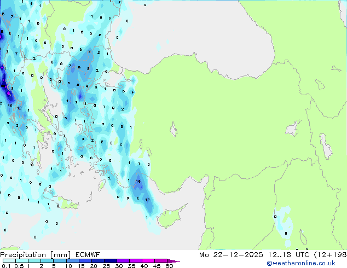The height and width of the screenshot is (268, 347).
Task: Select the 20–25 mm dark blue legend segment
Action: pyautogui.click(x=98, y=261)
